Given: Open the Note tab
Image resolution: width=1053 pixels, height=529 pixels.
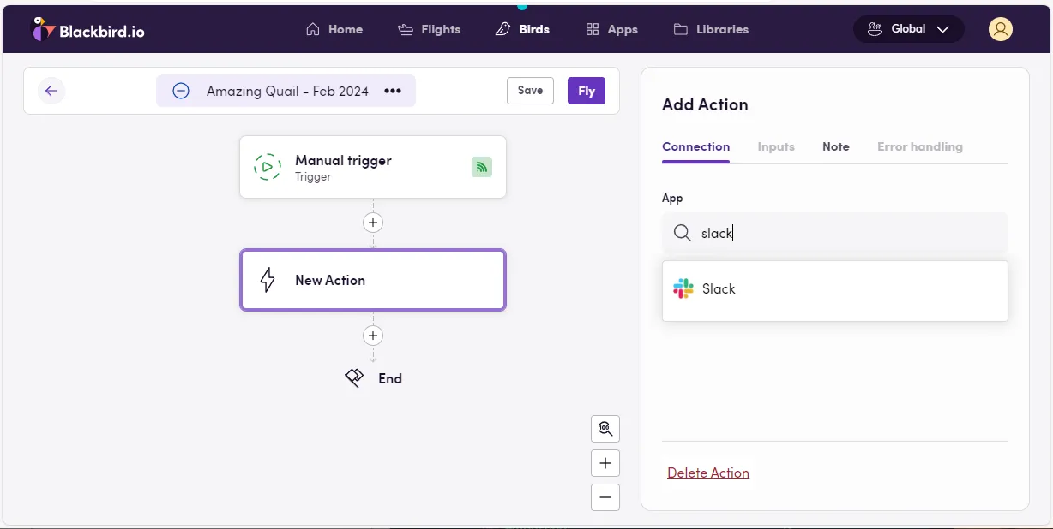Looking at the screenshot, I should point(835,146).
